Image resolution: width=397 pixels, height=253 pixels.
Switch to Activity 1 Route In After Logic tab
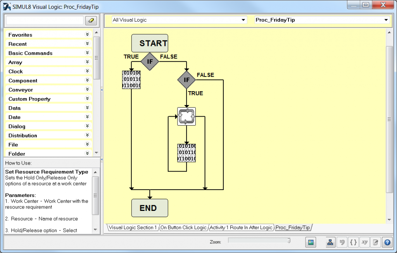[x=241, y=228]
